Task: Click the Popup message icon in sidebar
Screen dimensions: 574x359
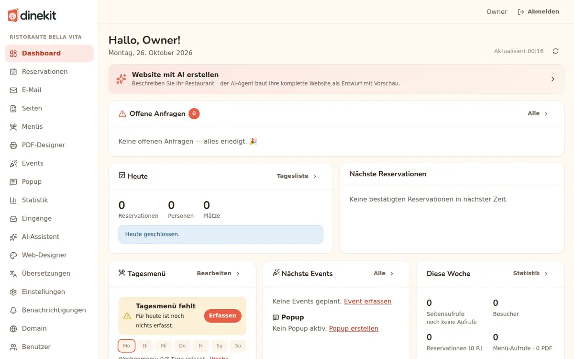Action: [13, 182]
